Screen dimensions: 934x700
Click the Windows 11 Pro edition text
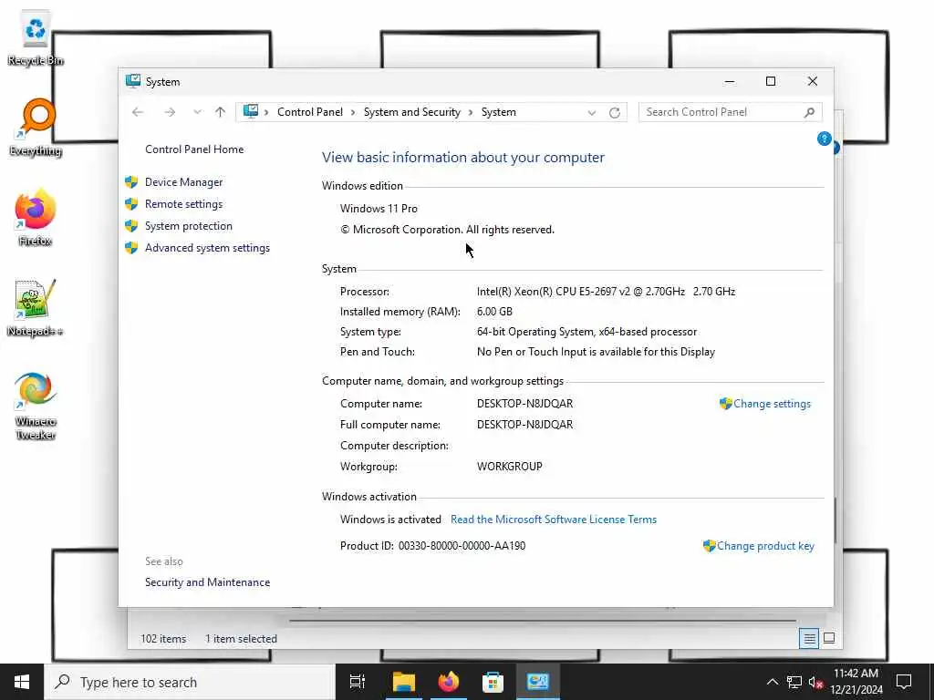click(x=379, y=209)
